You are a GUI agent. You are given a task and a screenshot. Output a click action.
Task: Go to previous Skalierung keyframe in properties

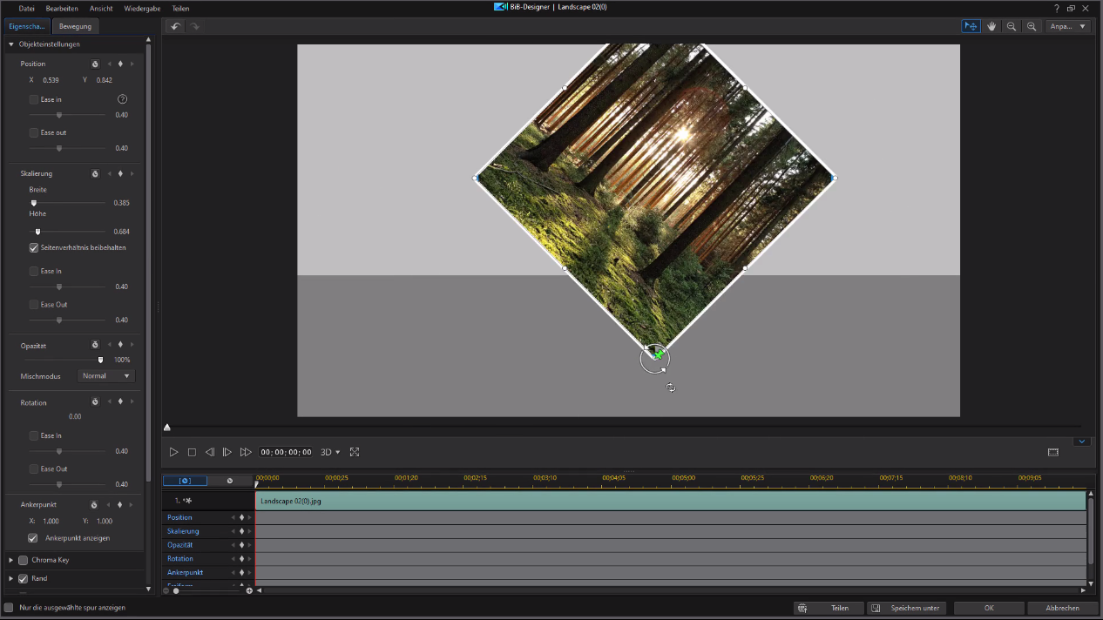[109, 173]
